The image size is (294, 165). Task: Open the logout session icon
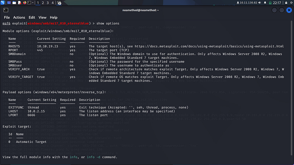coord(291,3)
